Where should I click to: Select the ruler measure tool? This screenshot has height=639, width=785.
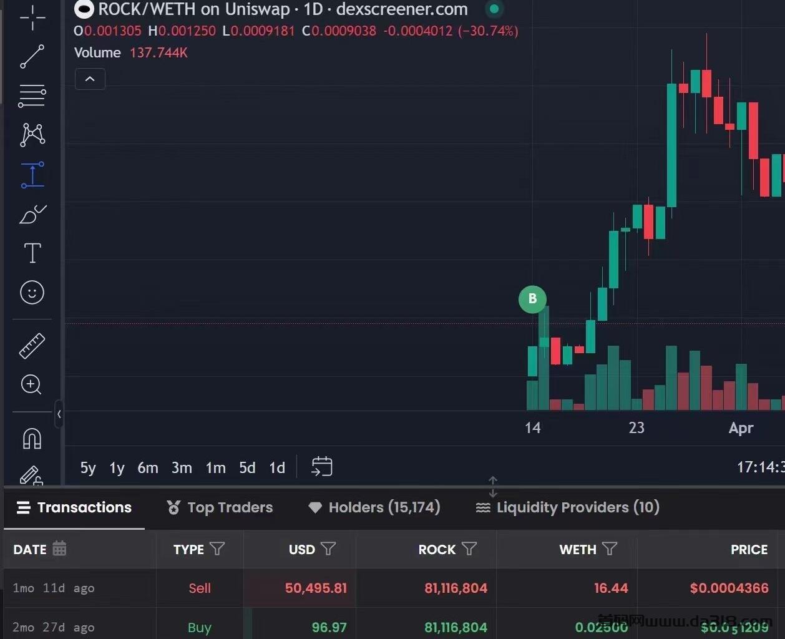pyautogui.click(x=32, y=346)
